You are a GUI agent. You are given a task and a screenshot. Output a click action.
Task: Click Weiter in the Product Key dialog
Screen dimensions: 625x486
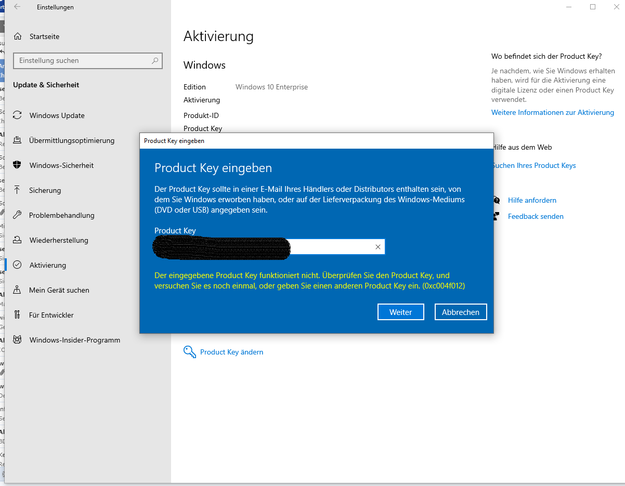401,312
